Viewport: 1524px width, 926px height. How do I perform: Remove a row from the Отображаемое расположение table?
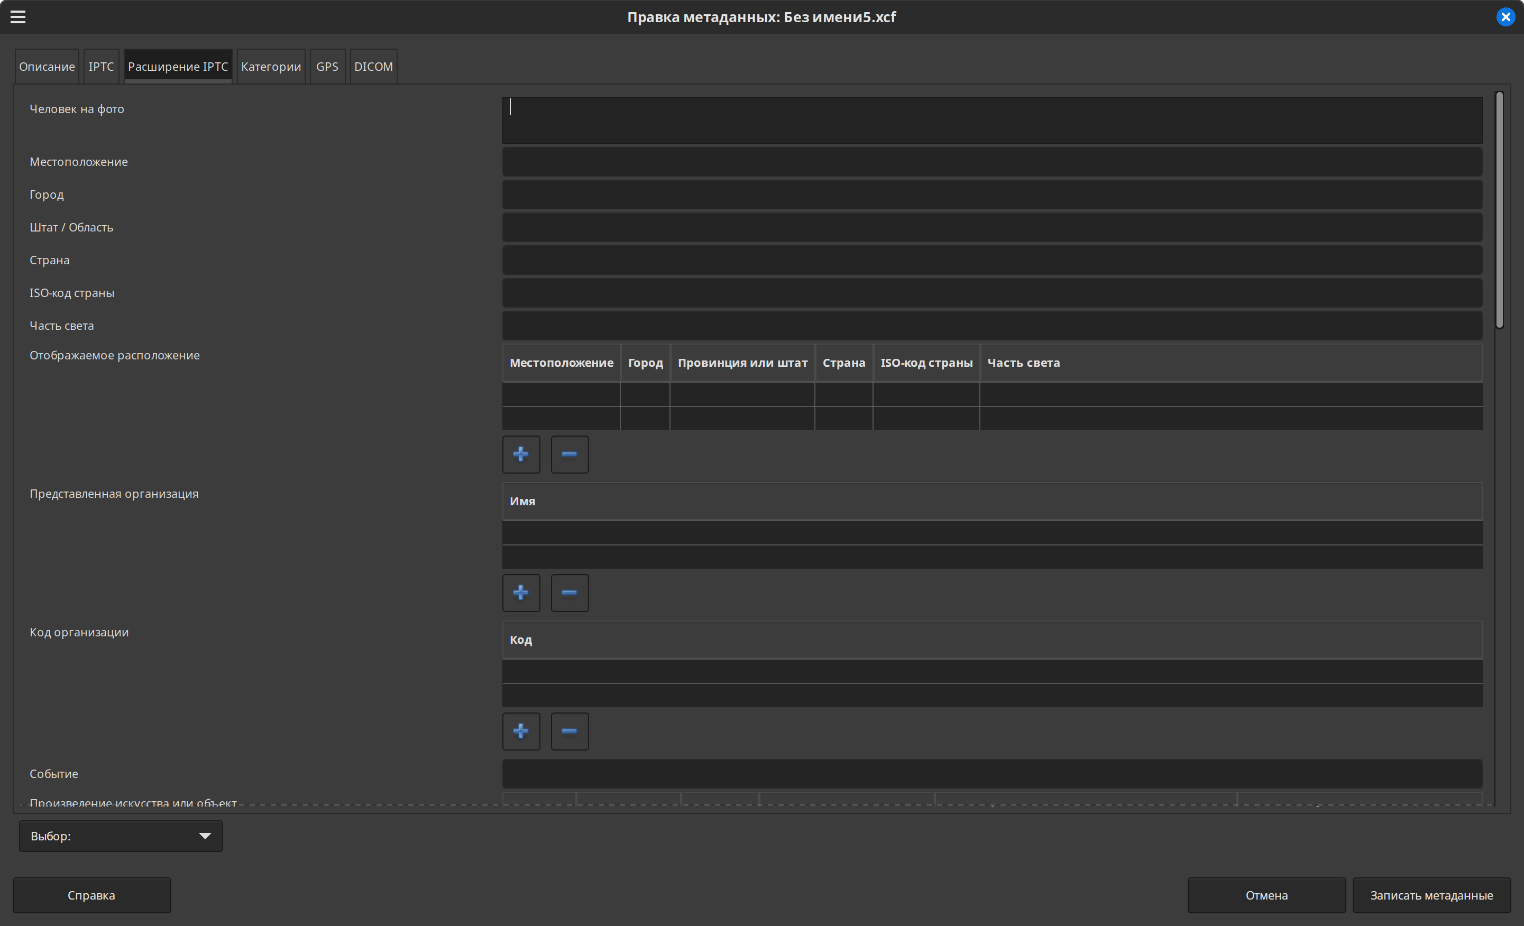coord(569,455)
